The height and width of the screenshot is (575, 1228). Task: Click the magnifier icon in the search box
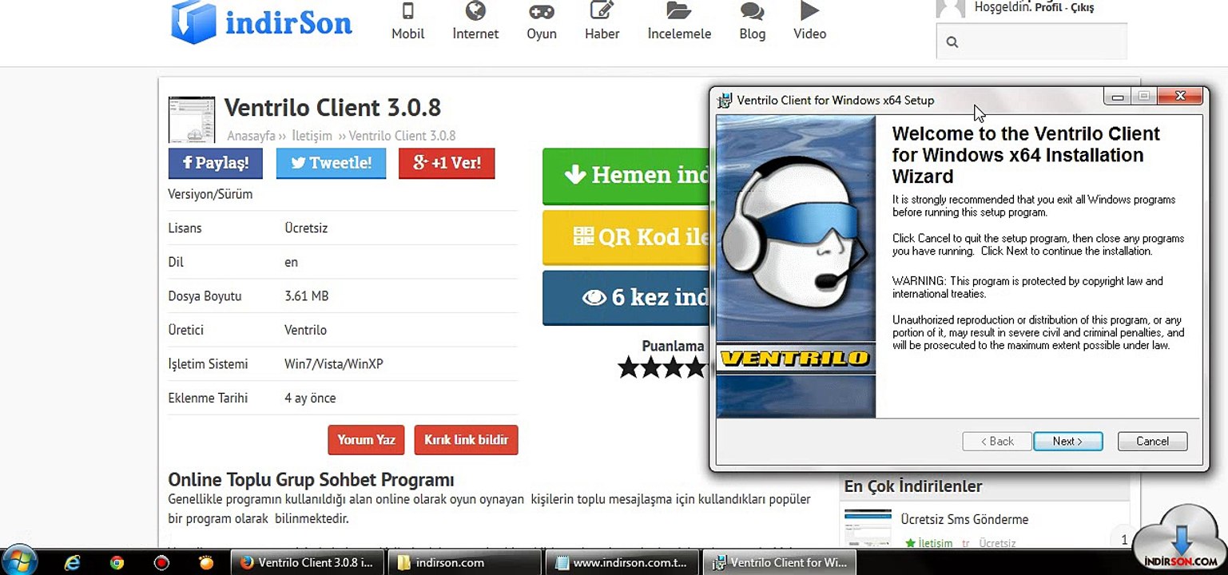(952, 42)
